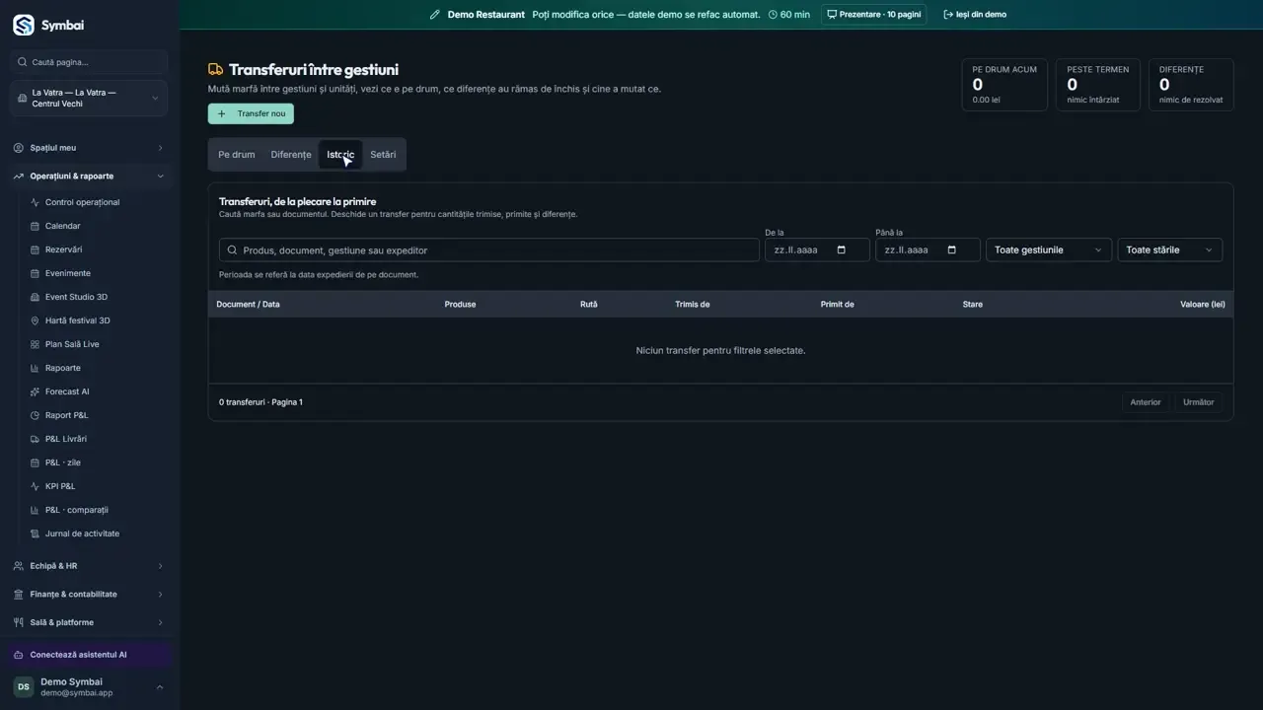Open calendar picker in Până la field
This screenshot has height=710, width=1263.
[952, 249]
